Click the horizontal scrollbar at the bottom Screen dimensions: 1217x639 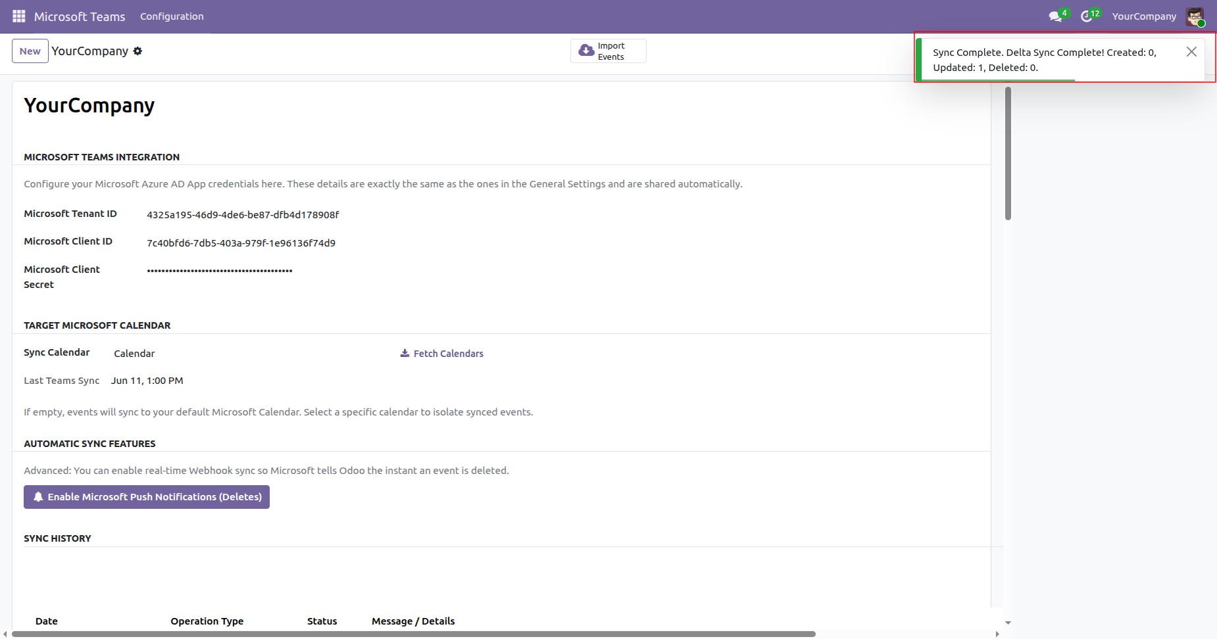coord(414,634)
